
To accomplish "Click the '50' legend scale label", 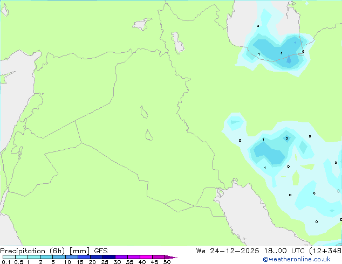I will pos(167,262).
